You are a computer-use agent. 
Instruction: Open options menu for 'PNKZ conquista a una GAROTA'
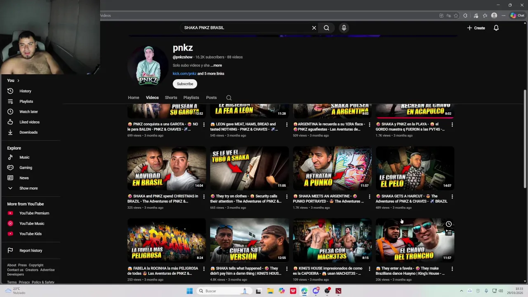(203, 124)
